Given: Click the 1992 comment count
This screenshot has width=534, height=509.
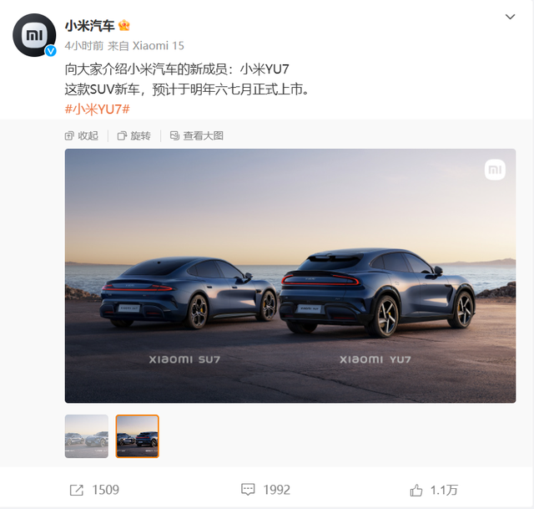Looking at the screenshot, I should pos(276,490).
